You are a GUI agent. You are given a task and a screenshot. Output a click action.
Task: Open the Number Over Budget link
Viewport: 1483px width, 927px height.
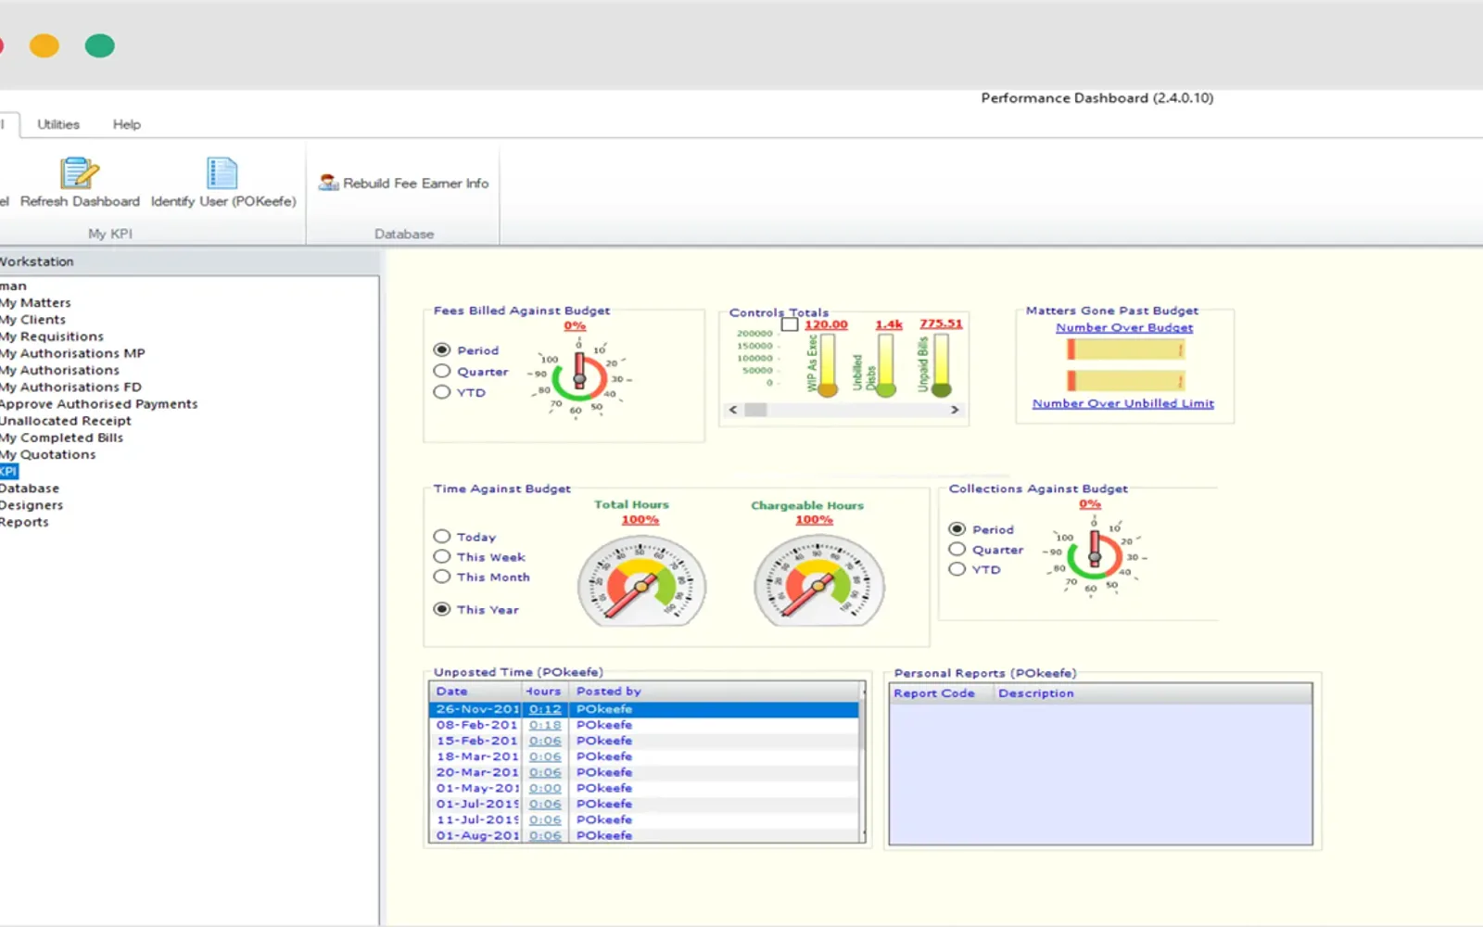(x=1124, y=327)
